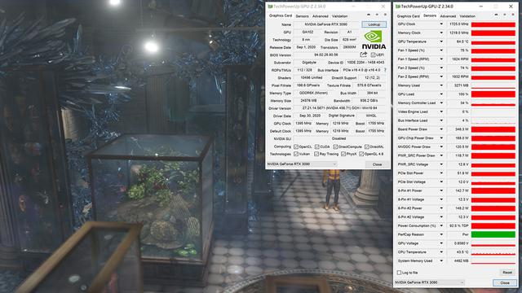Open the GPU Temperature sensor dropdown arrow
Image resolution: width=522 pixels, height=293 pixels.
441,42
